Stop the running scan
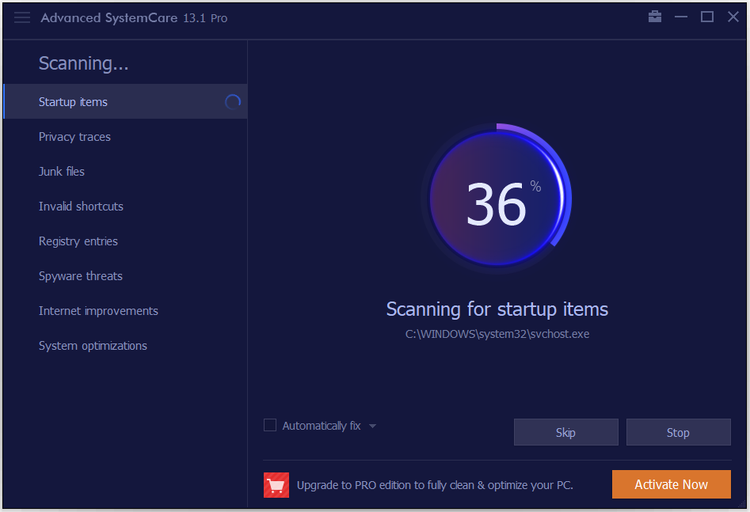The height and width of the screenshot is (512, 750). coord(678,432)
